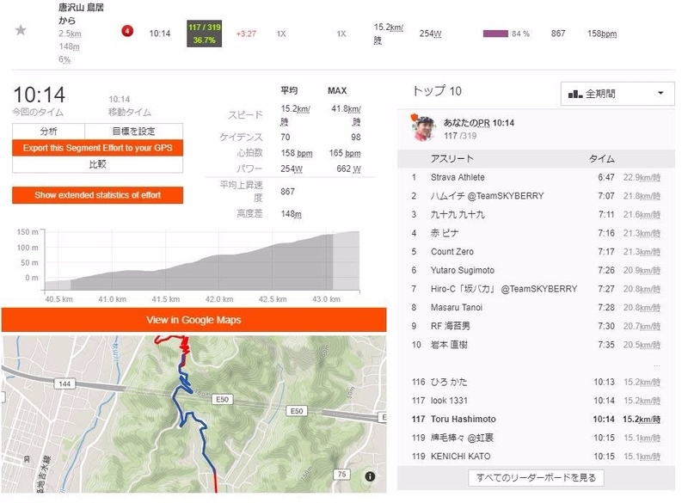Open Strava Athlete leaderboard entry
This screenshot has height=503, width=688.
click(458, 177)
